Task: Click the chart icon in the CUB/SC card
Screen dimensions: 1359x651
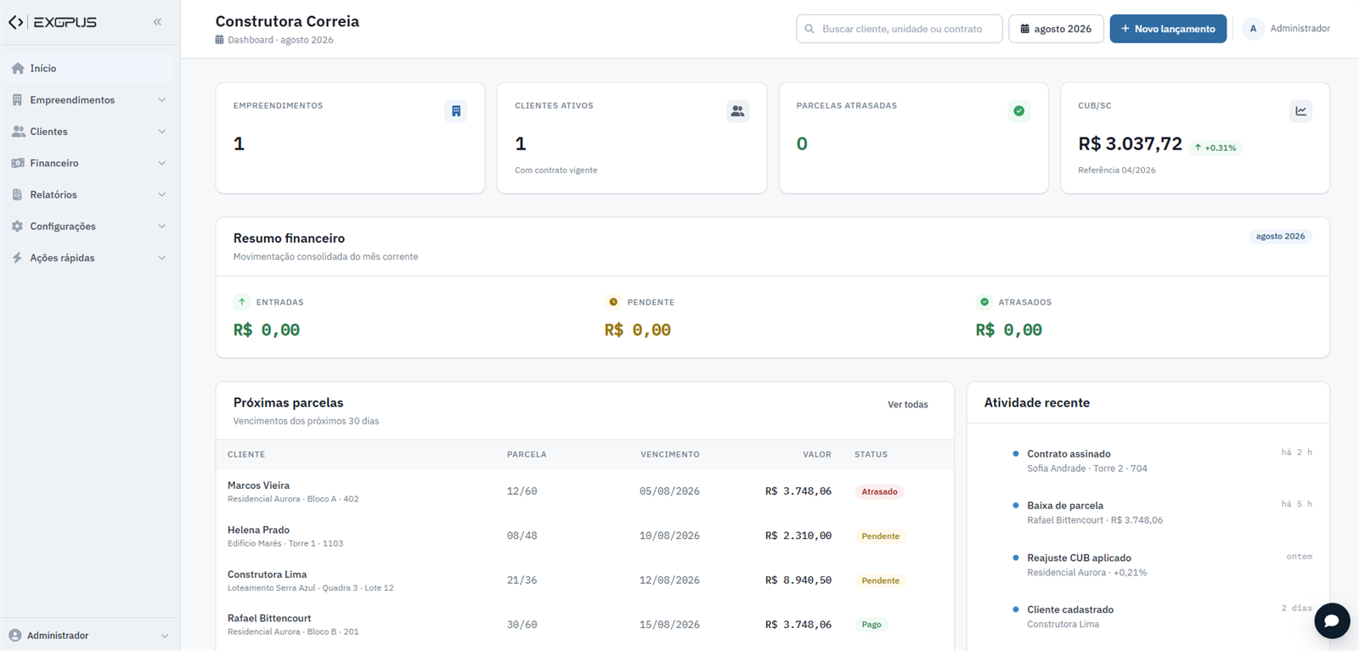Action: [x=1300, y=111]
